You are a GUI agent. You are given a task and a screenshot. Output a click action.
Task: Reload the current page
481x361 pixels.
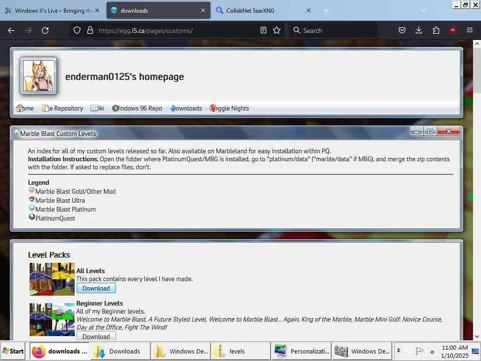pos(45,31)
